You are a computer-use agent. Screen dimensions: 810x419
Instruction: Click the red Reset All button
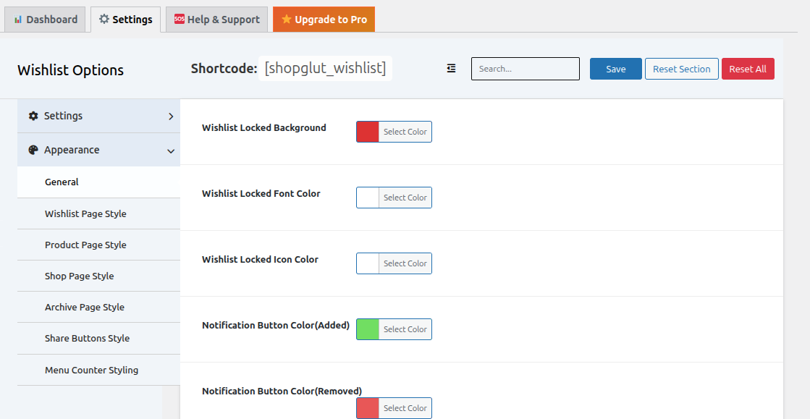tap(748, 69)
